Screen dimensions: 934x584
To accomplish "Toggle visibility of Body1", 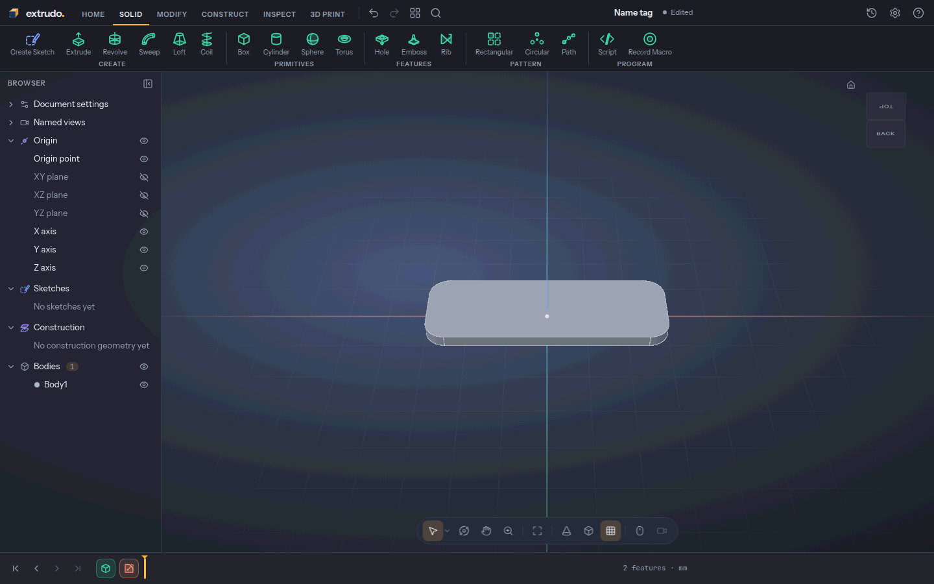I will point(144,385).
